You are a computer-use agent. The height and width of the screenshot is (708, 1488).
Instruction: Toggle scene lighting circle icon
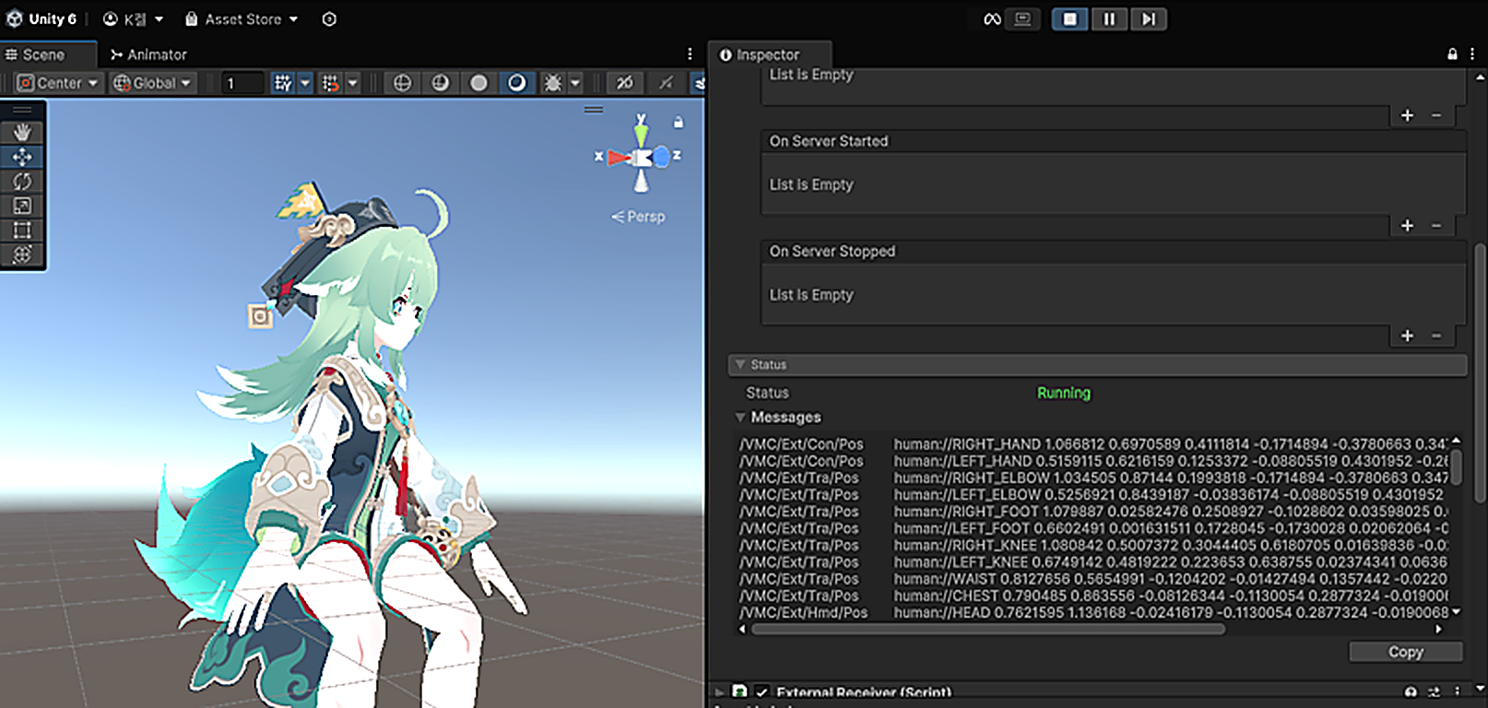(x=478, y=83)
